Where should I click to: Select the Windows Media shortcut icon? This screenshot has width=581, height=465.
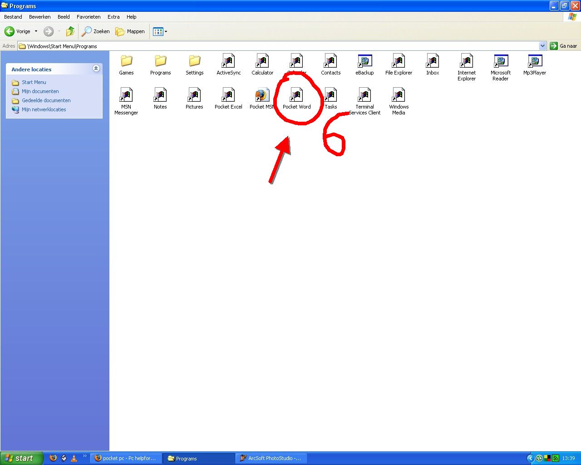coord(399,95)
